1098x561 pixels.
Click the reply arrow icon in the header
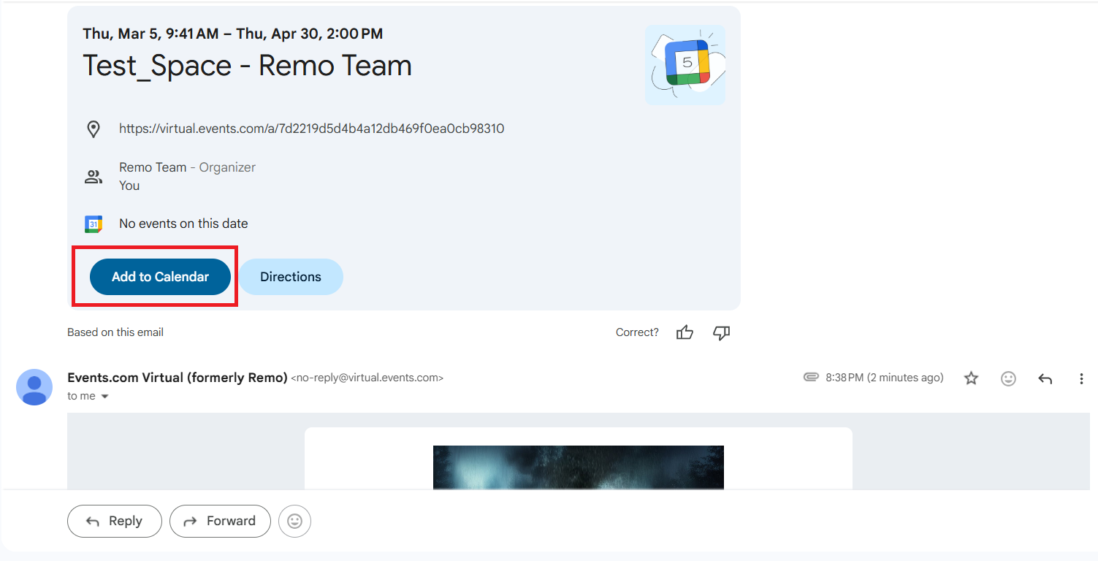[x=1045, y=378]
